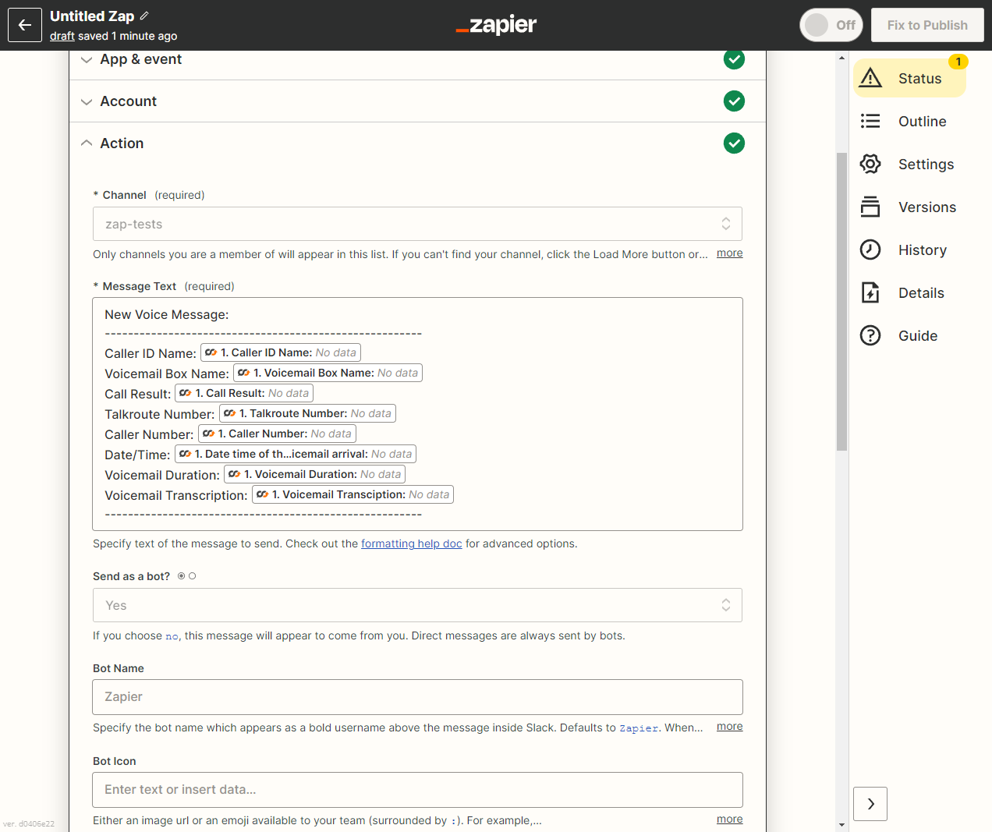Click the Zapier logo

(496, 25)
